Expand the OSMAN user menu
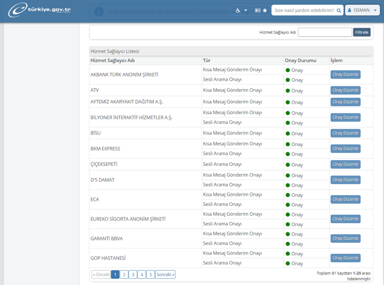 362,10
